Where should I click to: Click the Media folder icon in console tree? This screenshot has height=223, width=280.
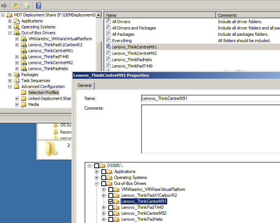coord(24,104)
